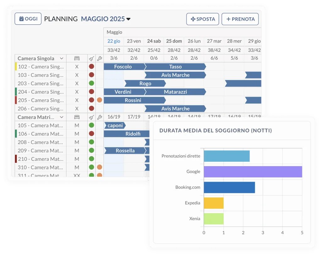
Task: Click bed type X of room 204
Action: 77,92
